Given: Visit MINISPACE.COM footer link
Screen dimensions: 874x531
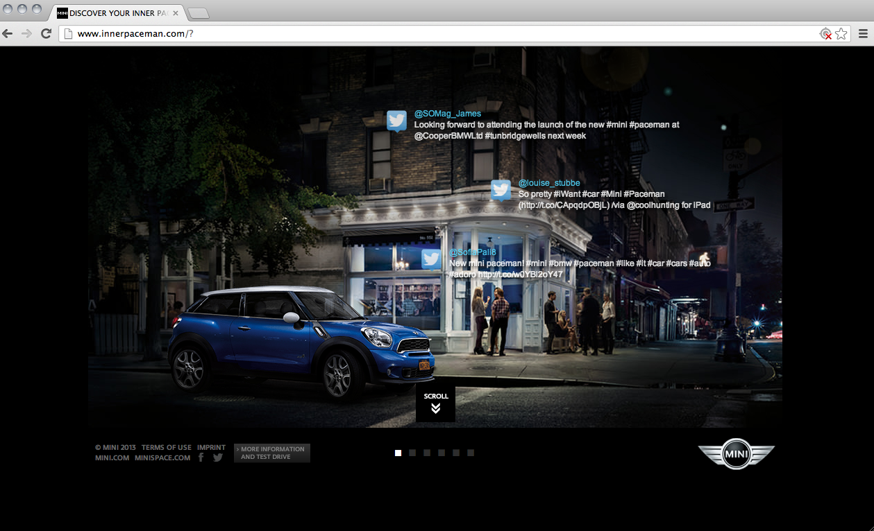Looking at the screenshot, I should [162, 458].
